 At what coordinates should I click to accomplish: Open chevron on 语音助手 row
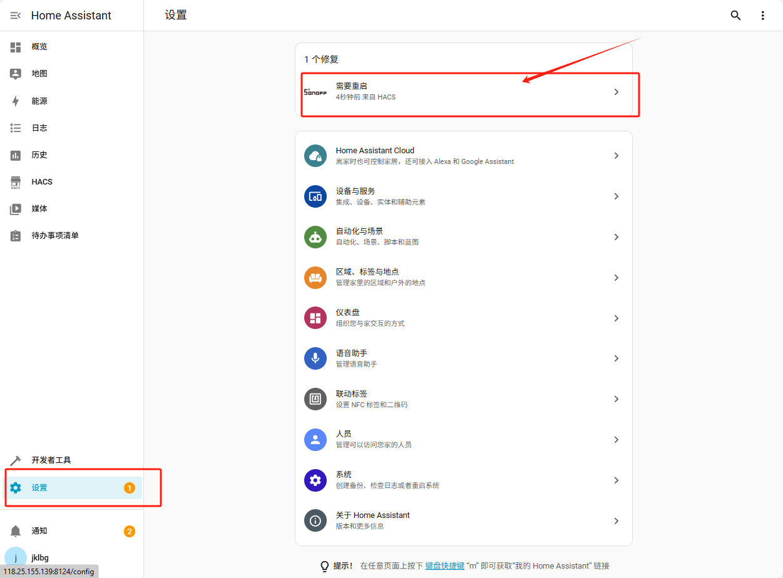[x=617, y=358]
